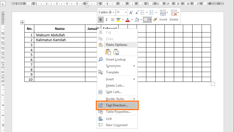Click the Delete table button
The image size is (234, 132).
[x=174, y=15]
